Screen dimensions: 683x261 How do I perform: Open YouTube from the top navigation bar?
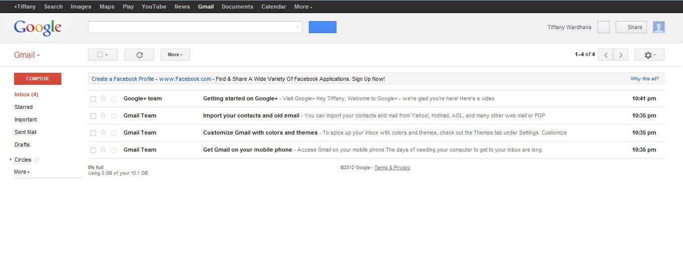[x=154, y=7]
